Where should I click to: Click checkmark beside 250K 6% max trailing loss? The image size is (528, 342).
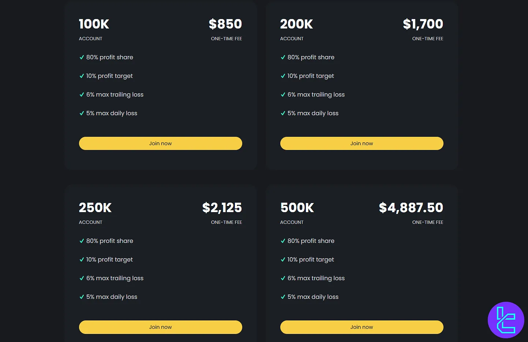click(82, 278)
